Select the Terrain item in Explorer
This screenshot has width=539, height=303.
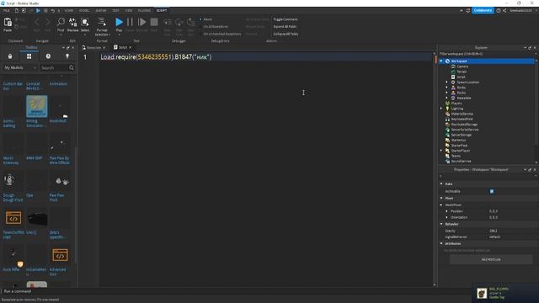462,72
